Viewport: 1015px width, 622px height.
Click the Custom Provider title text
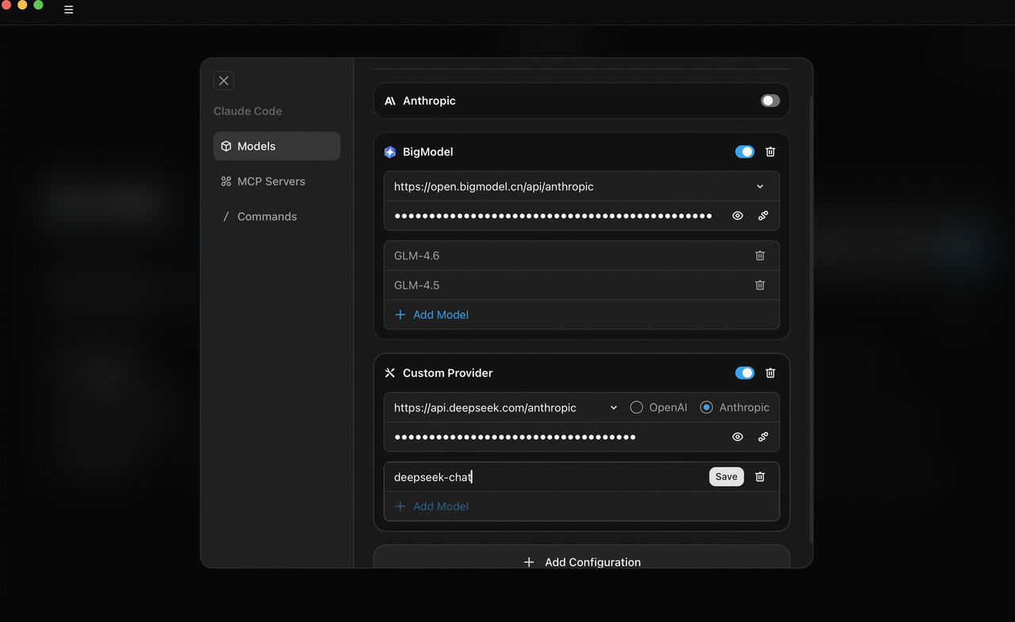448,373
